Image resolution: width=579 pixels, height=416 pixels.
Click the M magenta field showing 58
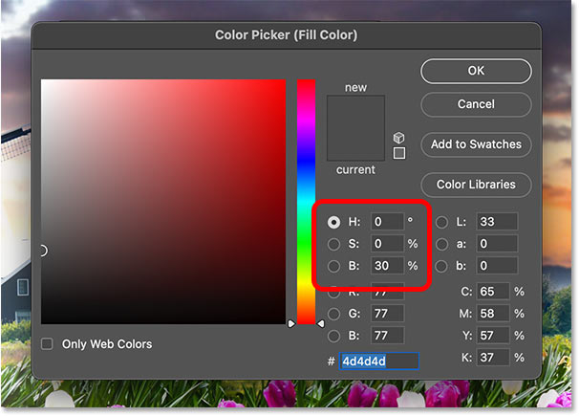pyautogui.click(x=493, y=314)
